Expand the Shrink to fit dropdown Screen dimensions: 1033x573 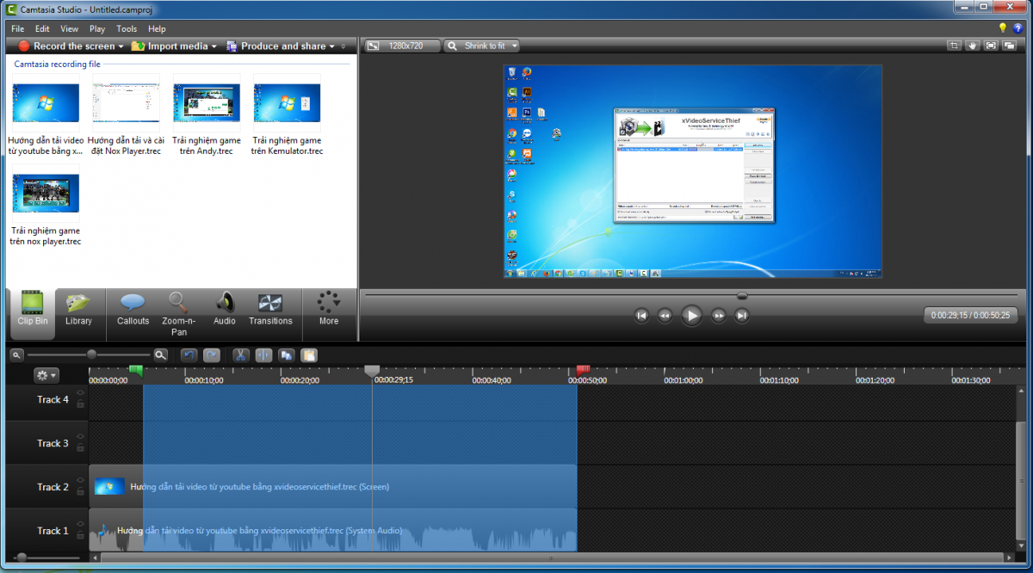[x=515, y=46]
